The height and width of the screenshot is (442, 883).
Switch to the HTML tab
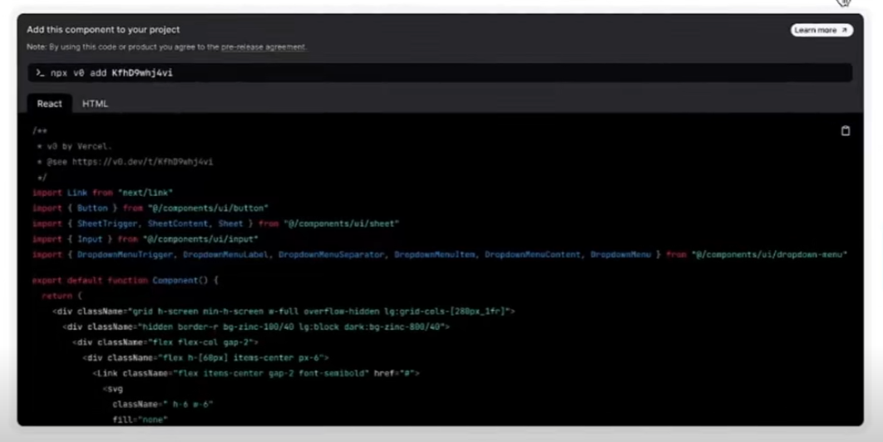(x=95, y=104)
